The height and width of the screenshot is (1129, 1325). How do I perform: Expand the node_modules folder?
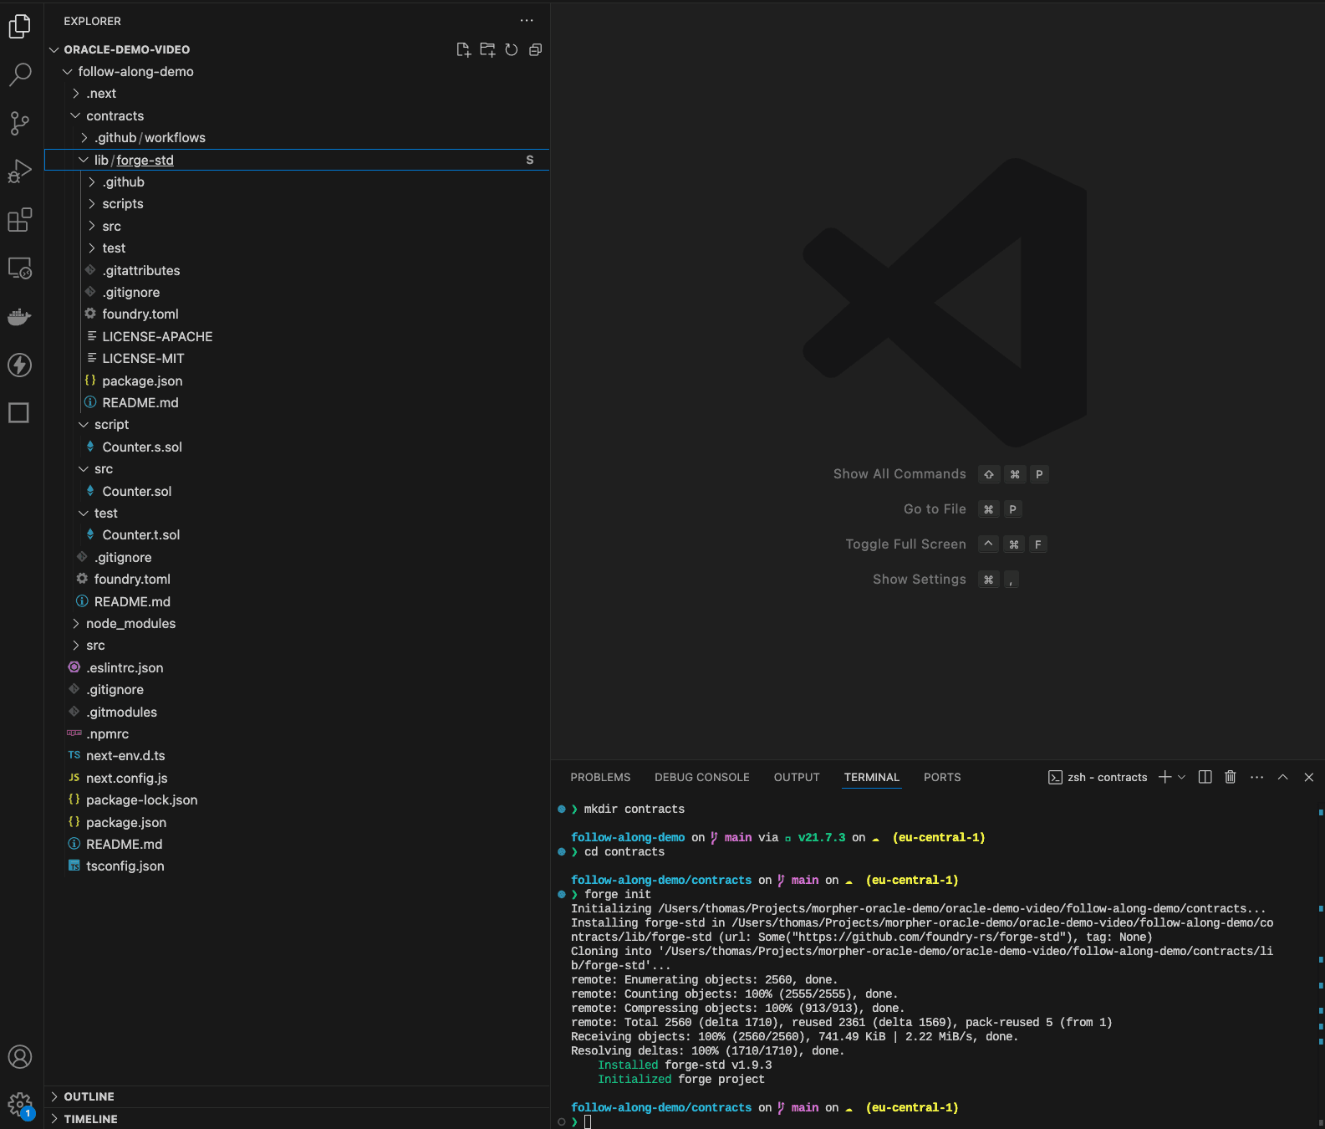coord(297,624)
